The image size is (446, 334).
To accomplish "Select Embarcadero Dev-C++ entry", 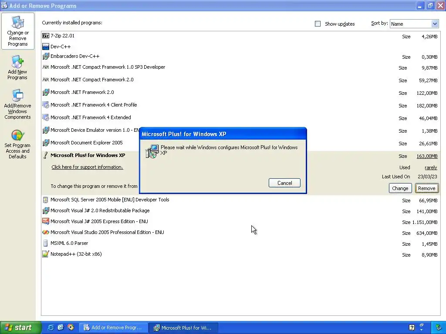I will click(x=240, y=56).
